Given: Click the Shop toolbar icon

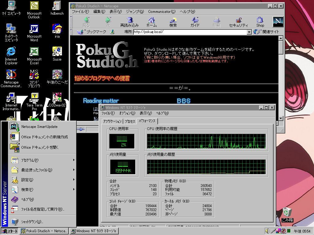Looking at the screenshot, I should [x=260, y=22].
